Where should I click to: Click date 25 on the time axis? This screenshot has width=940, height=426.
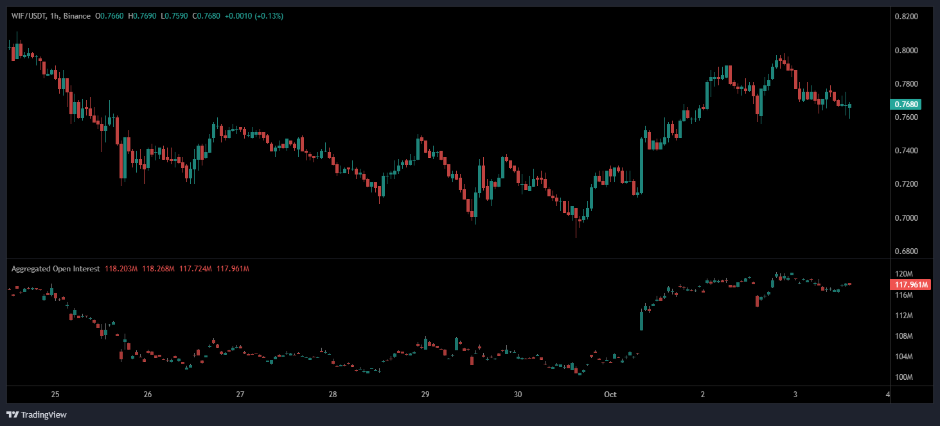click(55, 395)
